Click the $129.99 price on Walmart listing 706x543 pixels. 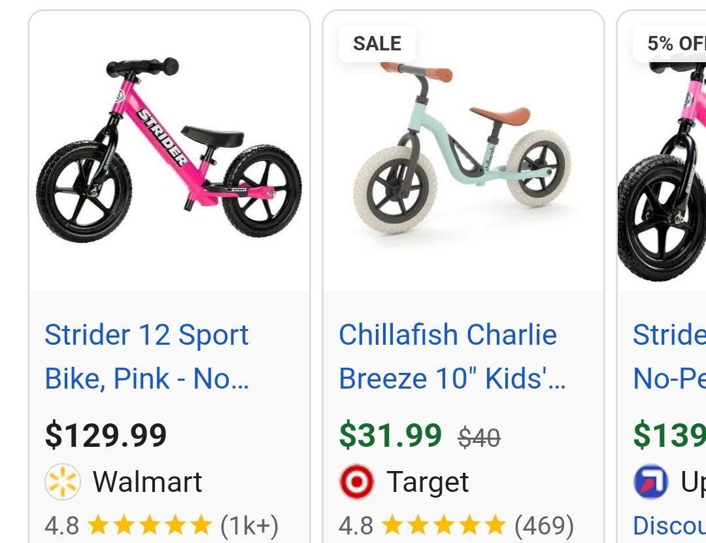pyautogui.click(x=106, y=435)
